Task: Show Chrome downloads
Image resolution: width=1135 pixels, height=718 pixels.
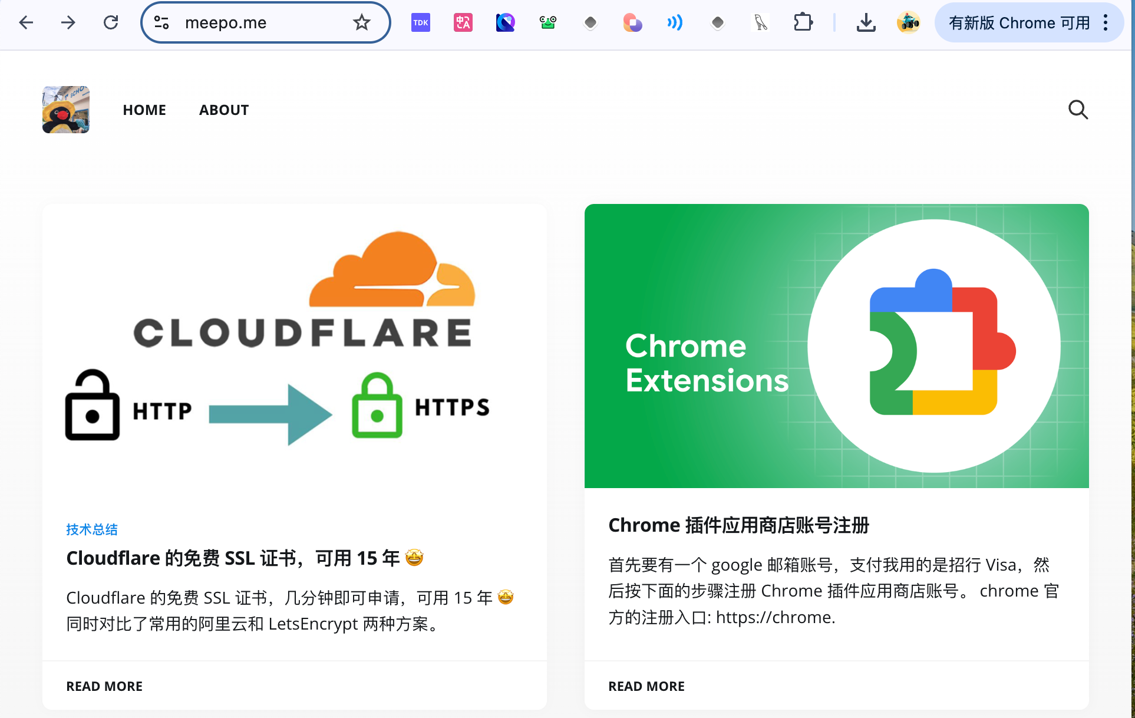Action: (x=866, y=23)
